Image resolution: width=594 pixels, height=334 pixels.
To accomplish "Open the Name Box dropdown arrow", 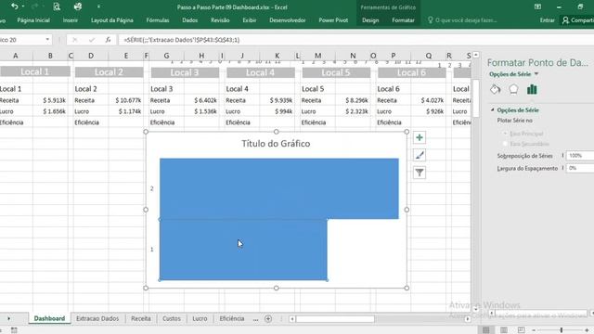I will tap(47, 39).
